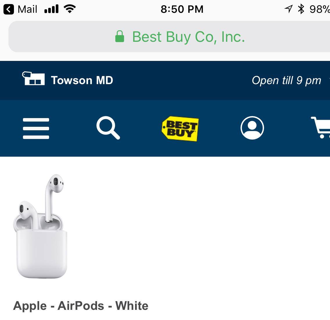The width and height of the screenshot is (330, 320).
Task: Tap the Open till 9 pm hours
Action: pos(286,81)
